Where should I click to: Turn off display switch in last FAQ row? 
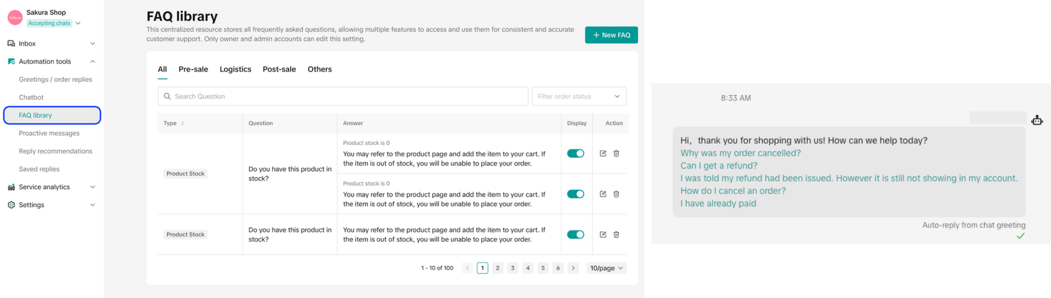[575, 234]
